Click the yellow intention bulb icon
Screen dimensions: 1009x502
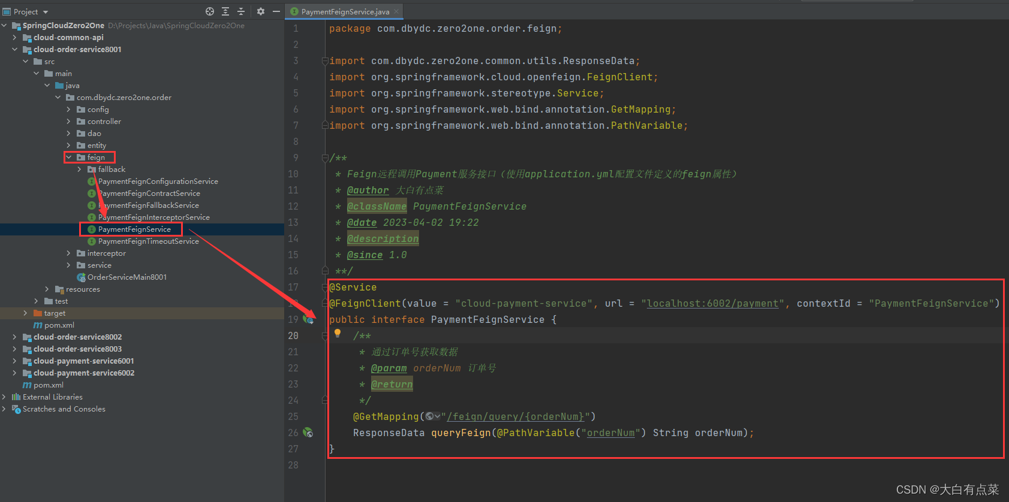pos(338,333)
